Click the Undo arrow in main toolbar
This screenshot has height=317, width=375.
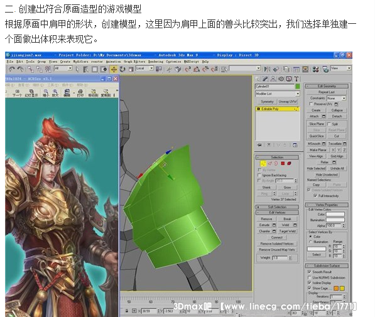[x=11, y=69]
